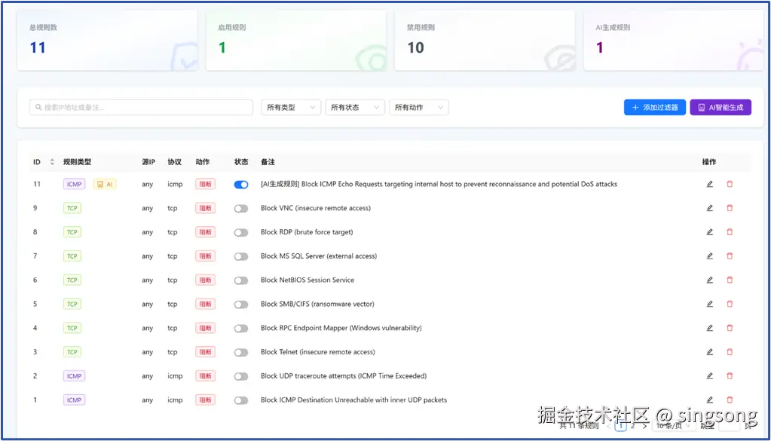This screenshot has width=771, height=441.
Task: Select remark text 'Block Telnet (insecure remote access)'
Action: pos(317,352)
